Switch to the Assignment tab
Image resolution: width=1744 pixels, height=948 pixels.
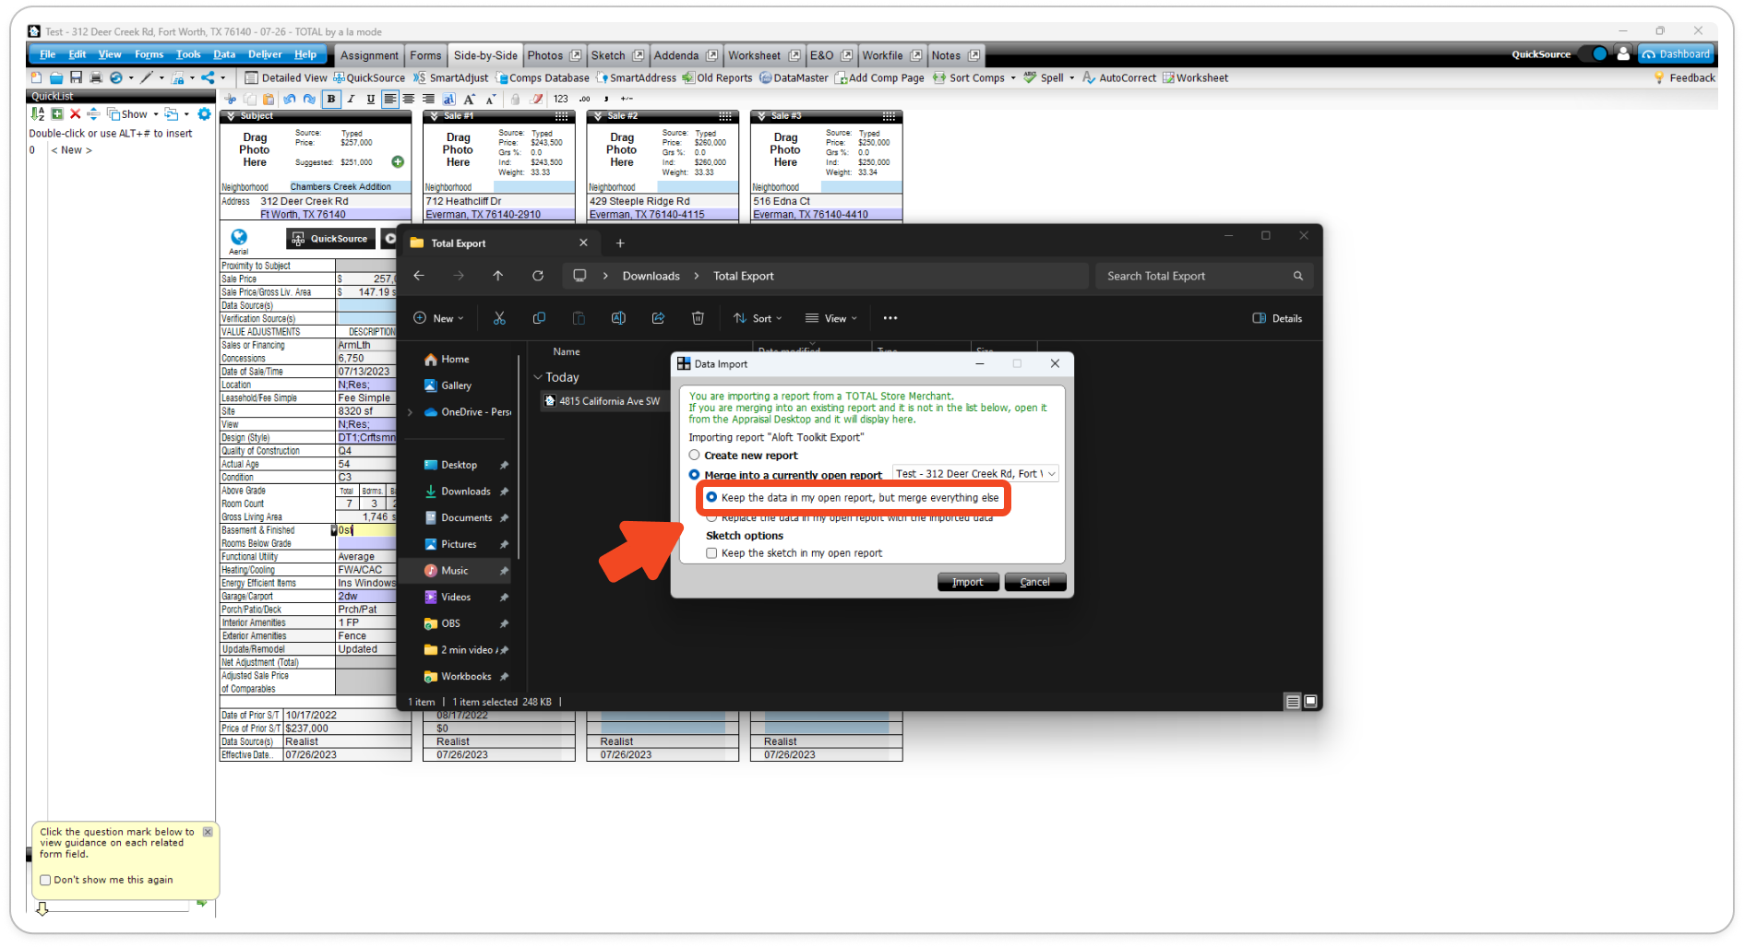pyautogui.click(x=369, y=55)
